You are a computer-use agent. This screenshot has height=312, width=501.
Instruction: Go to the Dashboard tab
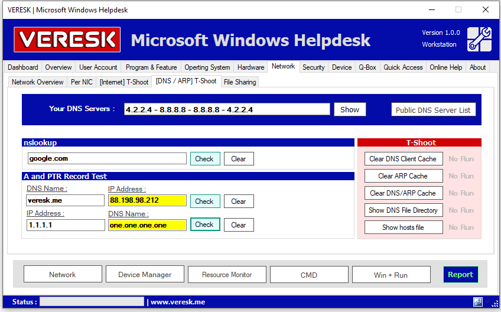[23, 67]
